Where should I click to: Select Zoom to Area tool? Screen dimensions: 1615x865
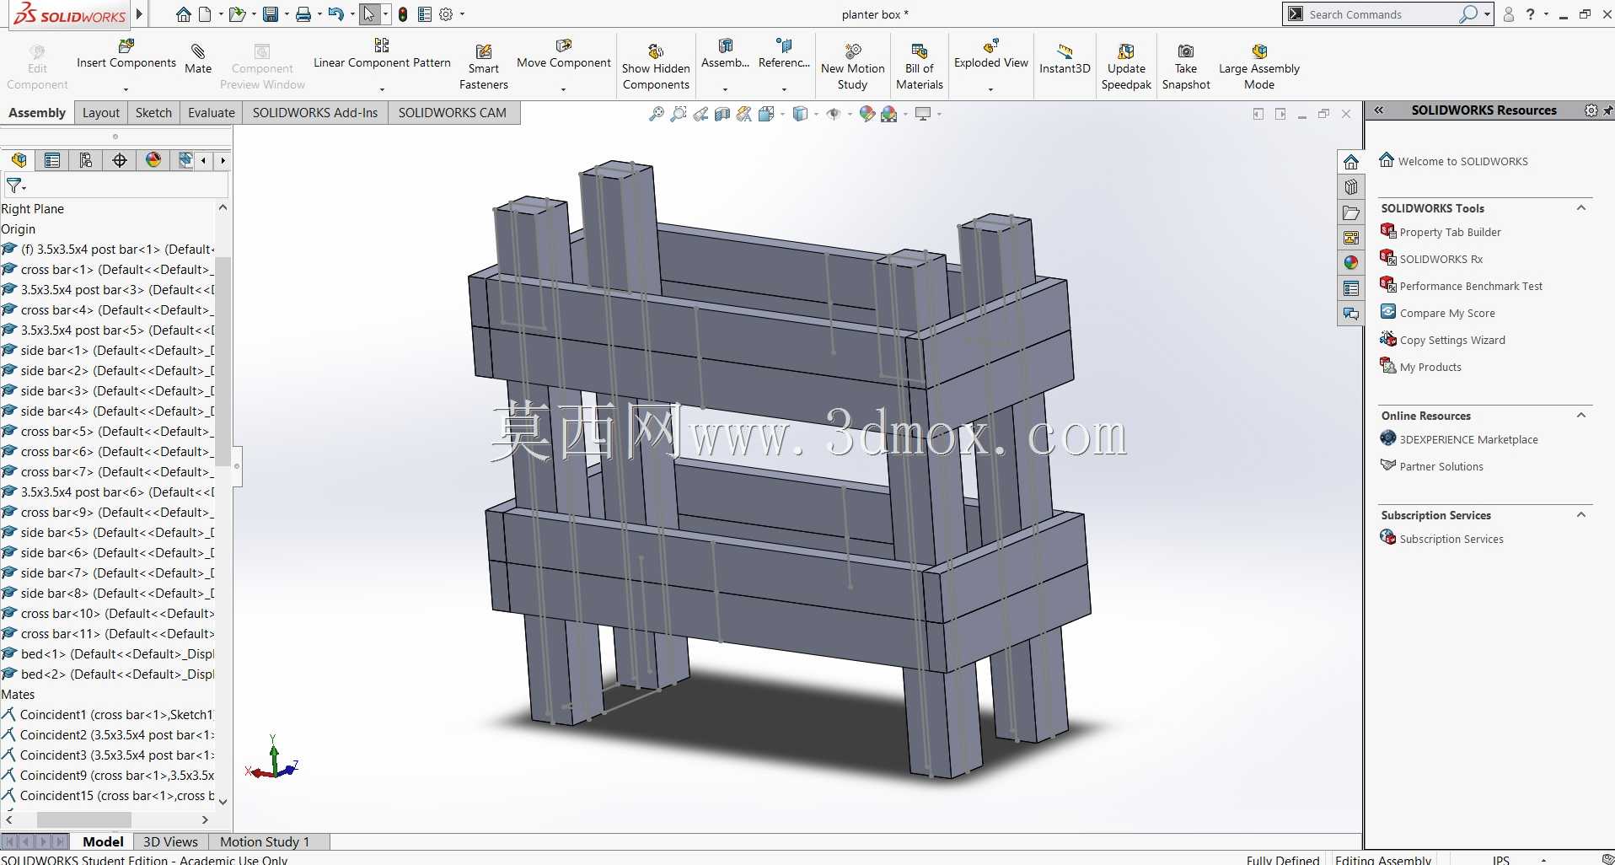click(x=679, y=114)
